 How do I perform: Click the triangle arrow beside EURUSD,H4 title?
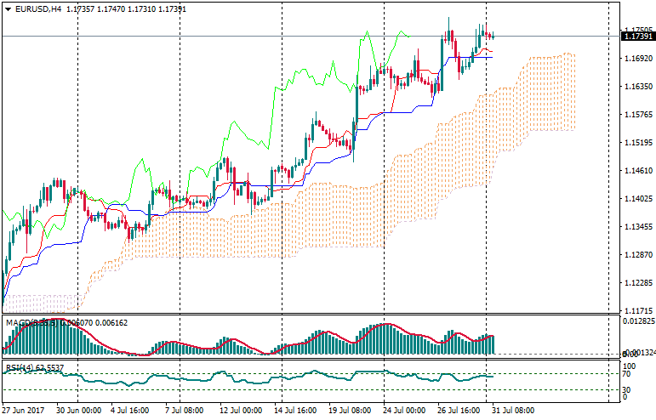[x=7, y=9]
